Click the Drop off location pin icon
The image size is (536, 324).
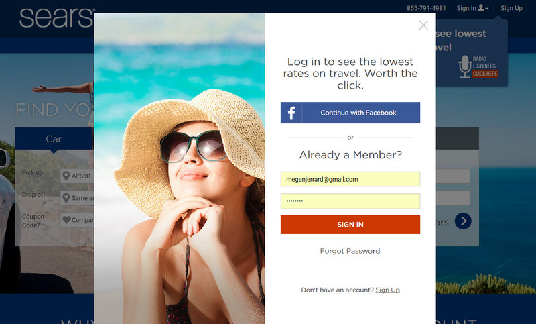pos(66,198)
